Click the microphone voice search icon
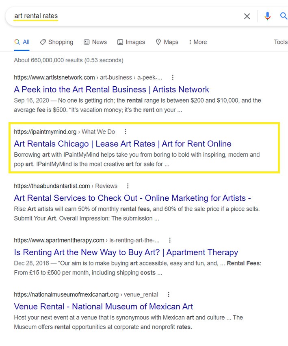The height and width of the screenshot is (346, 288). [267, 16]
